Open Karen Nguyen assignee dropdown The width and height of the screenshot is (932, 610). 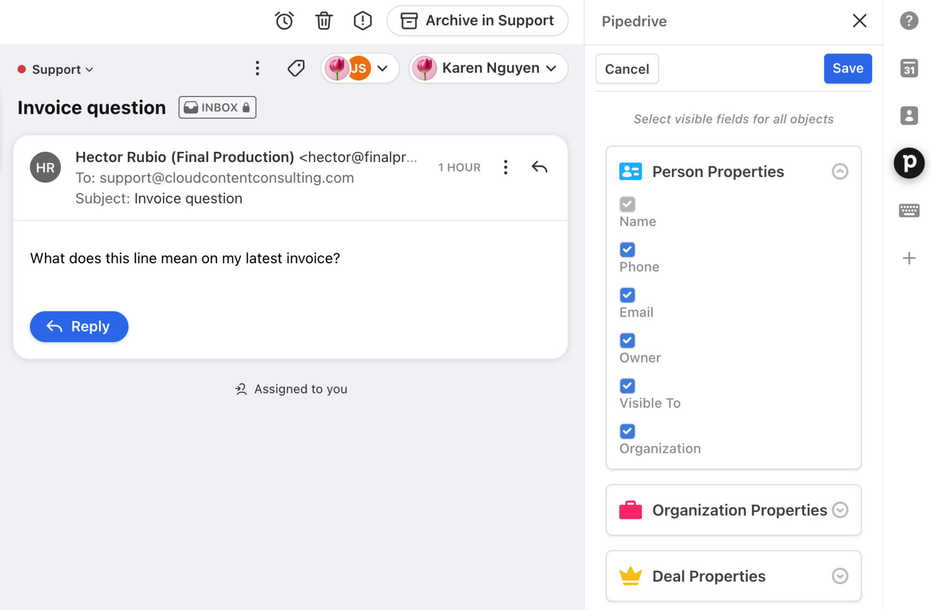488,68
